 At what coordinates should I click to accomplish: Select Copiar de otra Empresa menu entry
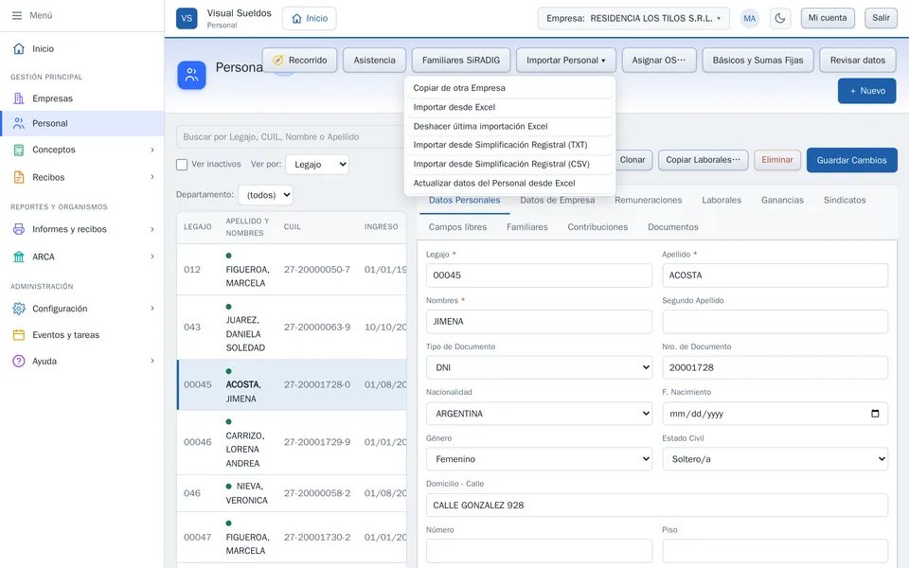pos(509,88)
